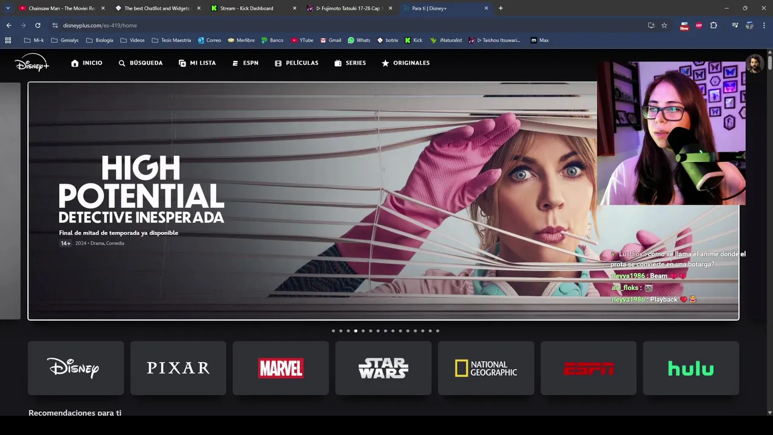Open the iNaturalist bookmark
The height and width of the screenshot is (435, 773).
pyautogui.click(x=446, y=40)
